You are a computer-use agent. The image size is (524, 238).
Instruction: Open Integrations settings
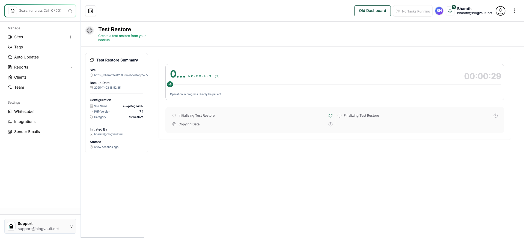pyautogui.click(x=25, y=122)
